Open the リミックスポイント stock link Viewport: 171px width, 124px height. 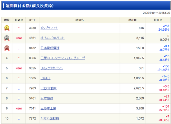(52, 68)
